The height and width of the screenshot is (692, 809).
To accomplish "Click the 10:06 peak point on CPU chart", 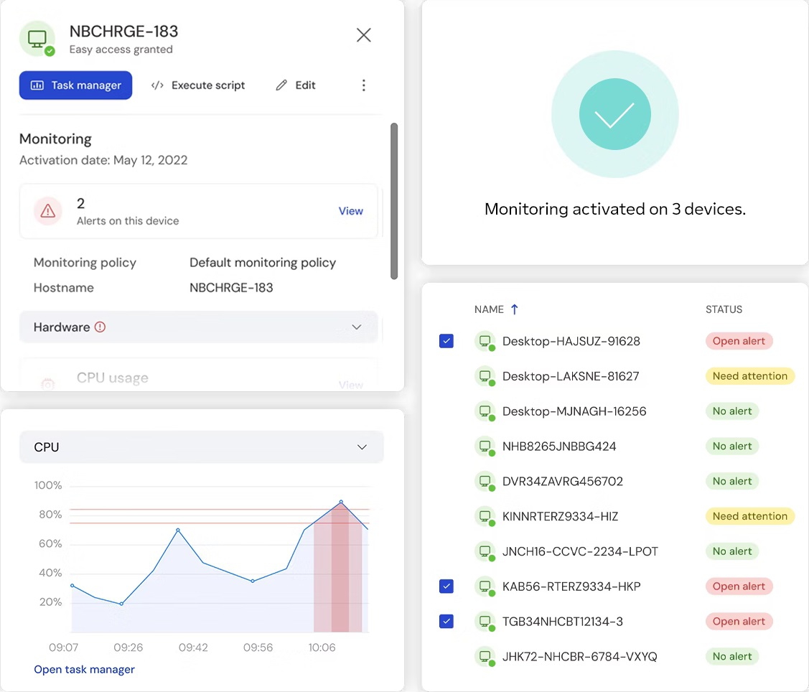I will pos(341,502).
